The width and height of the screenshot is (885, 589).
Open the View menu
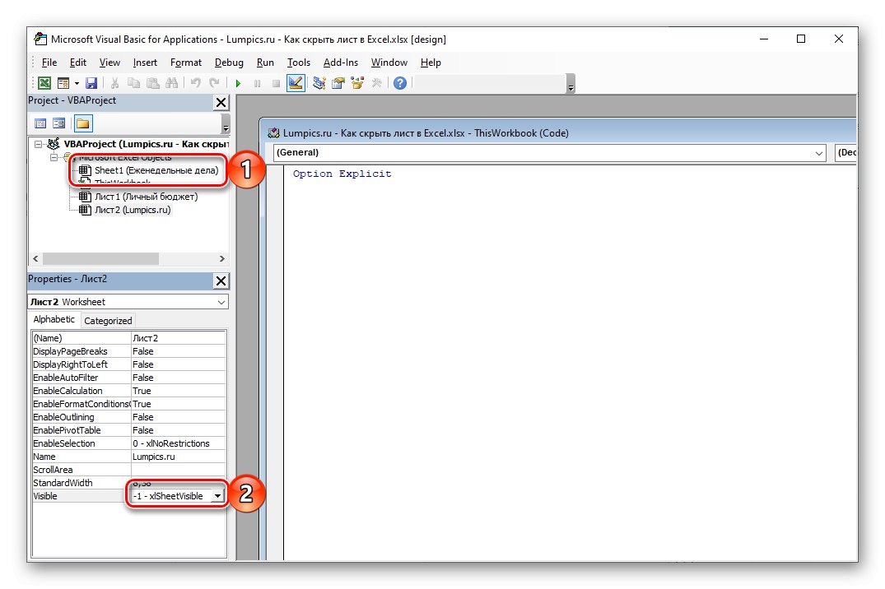109,63
